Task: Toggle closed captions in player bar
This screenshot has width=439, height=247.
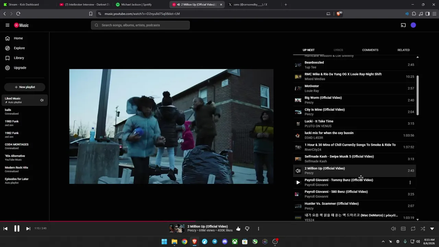Action: 403,229
